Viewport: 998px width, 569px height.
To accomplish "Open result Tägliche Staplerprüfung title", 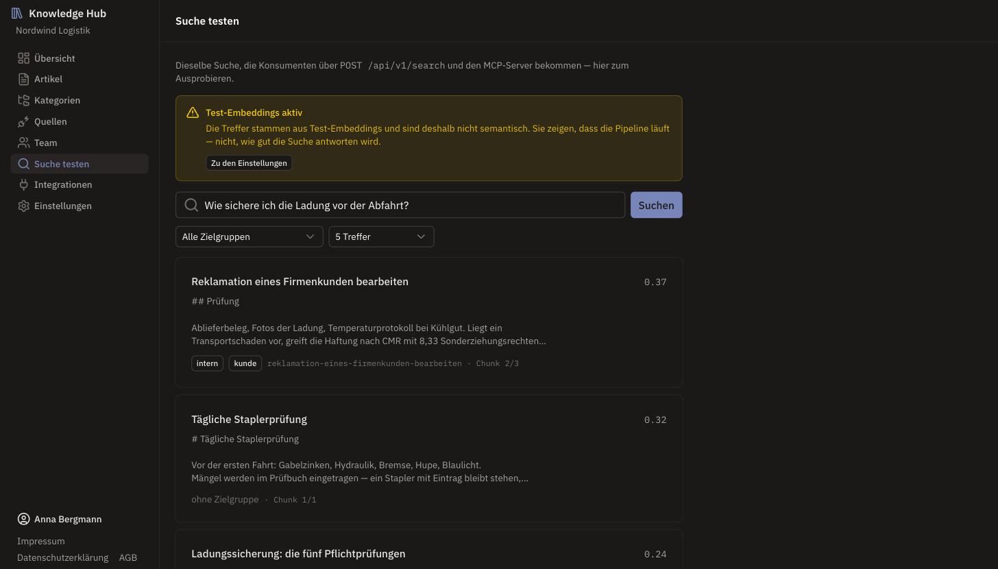I will pos(249,420).
